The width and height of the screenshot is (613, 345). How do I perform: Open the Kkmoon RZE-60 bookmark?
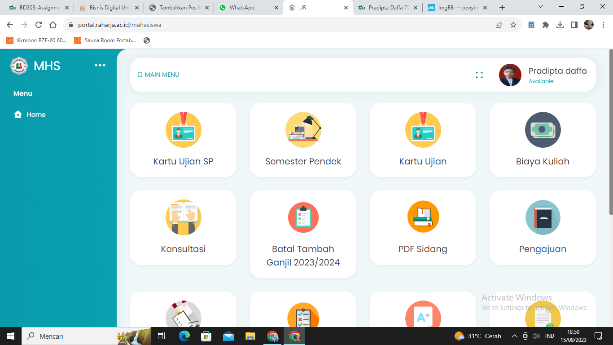[37, 40]
